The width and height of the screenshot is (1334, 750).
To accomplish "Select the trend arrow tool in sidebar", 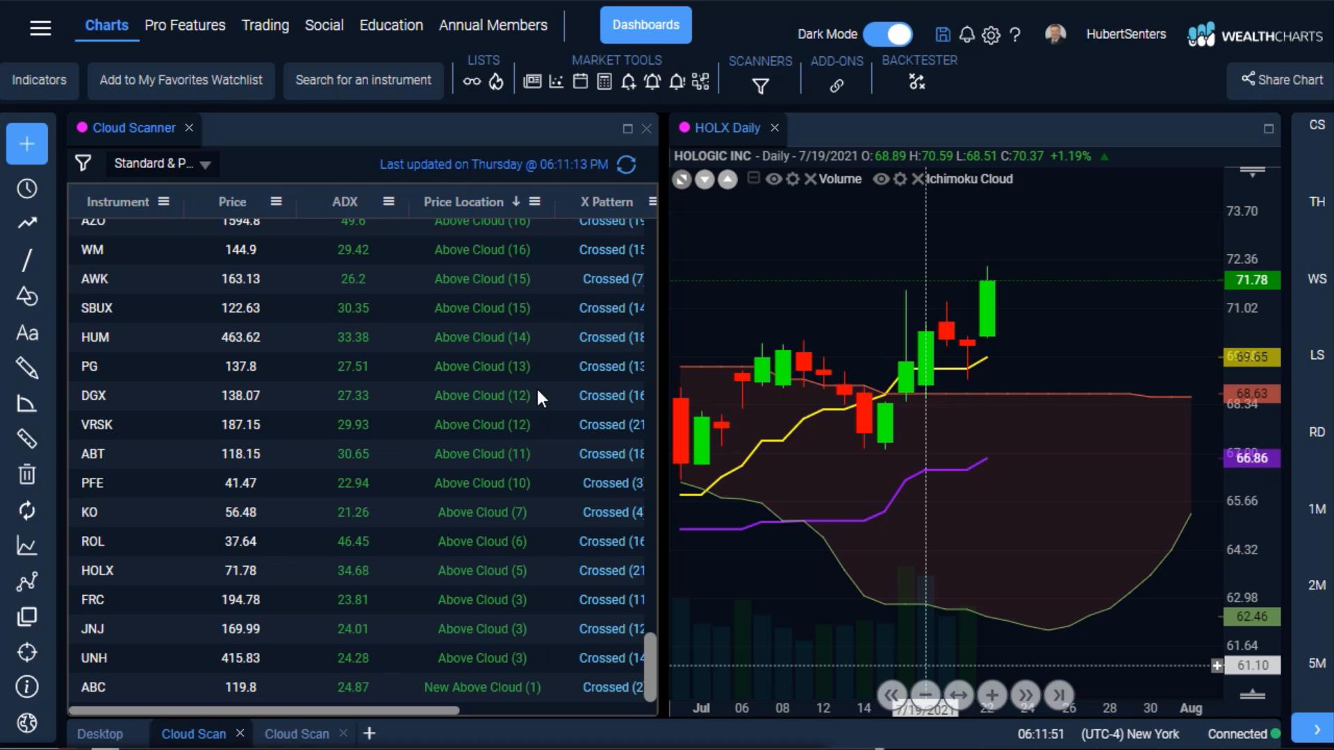I will point(27,223).
